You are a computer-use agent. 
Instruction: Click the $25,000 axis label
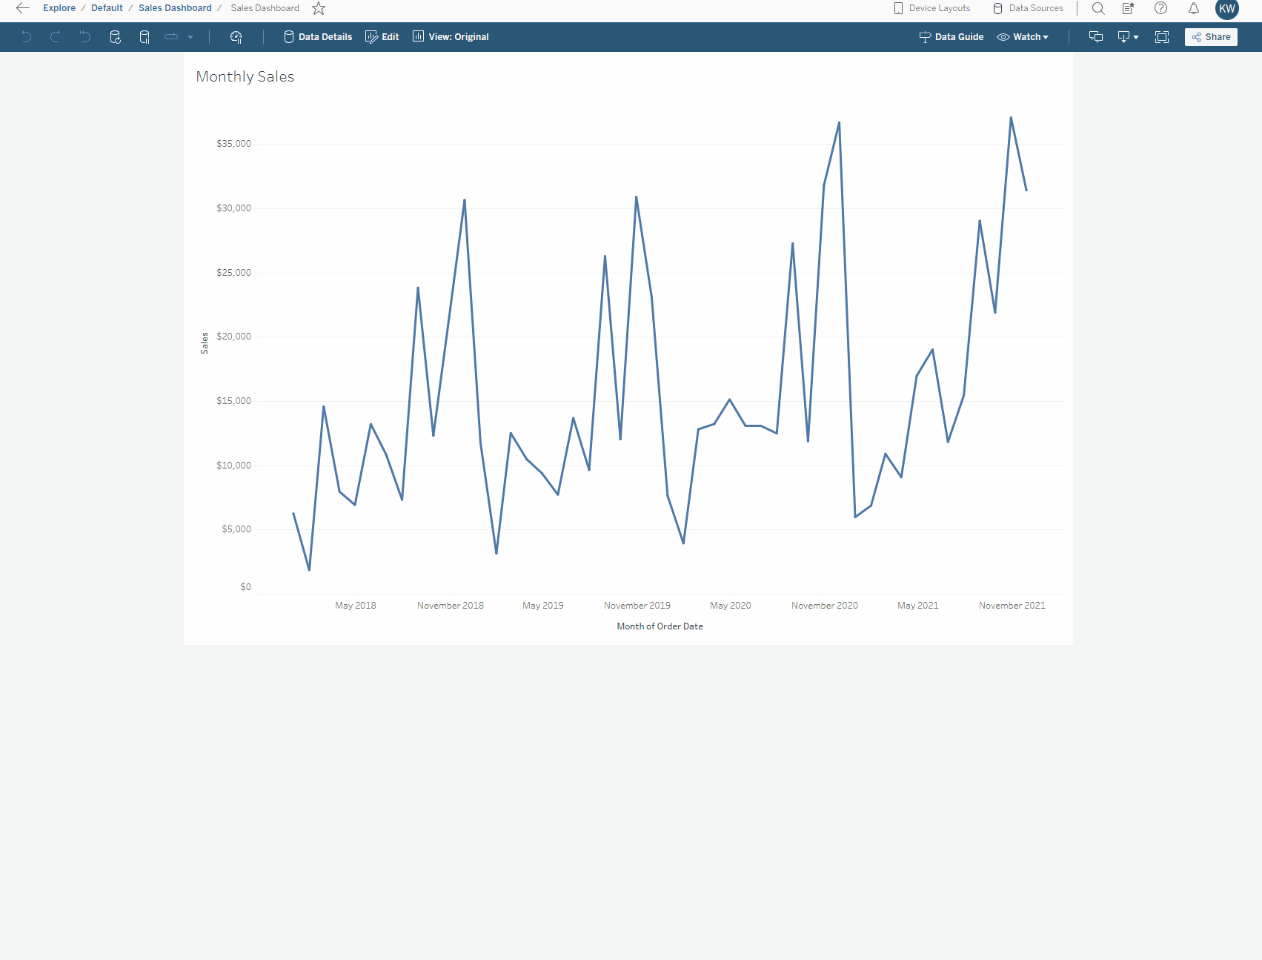click(x=233, y=273)
